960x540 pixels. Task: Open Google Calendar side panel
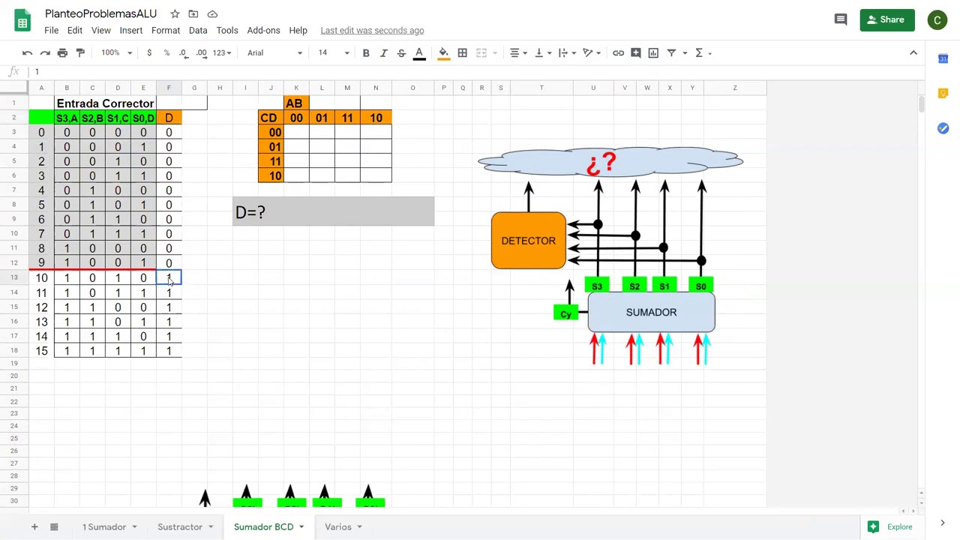[943, 58]
